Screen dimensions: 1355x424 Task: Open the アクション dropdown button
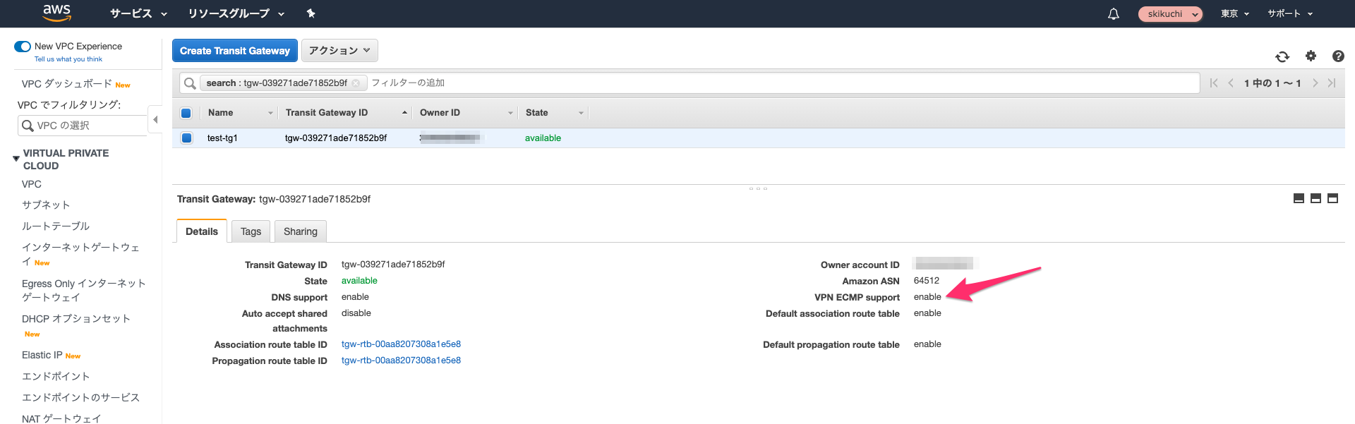point(339,51)
